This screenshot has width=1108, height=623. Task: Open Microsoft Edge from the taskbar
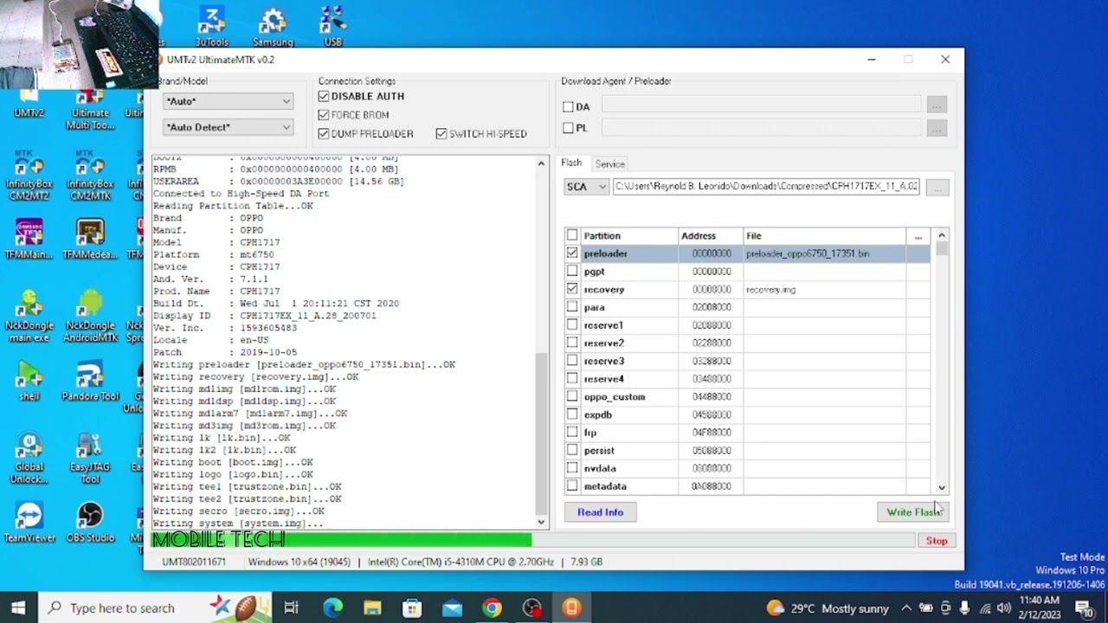pyautogui.click(x=332, y=608)
